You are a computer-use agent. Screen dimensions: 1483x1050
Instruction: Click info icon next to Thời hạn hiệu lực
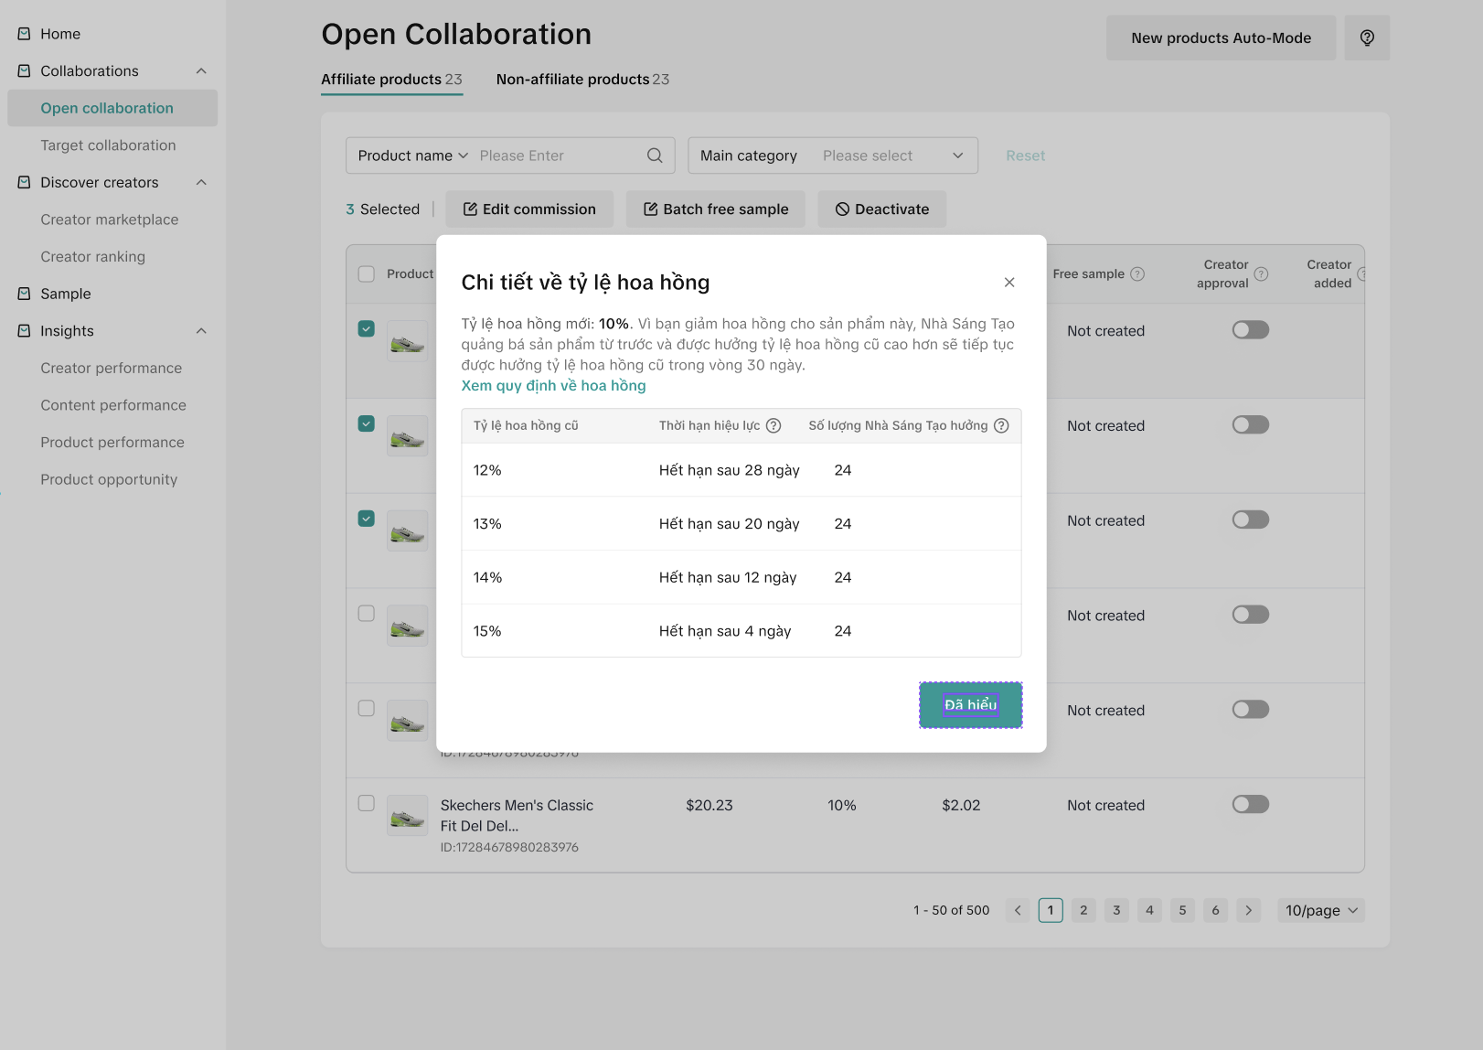(774, 425)
